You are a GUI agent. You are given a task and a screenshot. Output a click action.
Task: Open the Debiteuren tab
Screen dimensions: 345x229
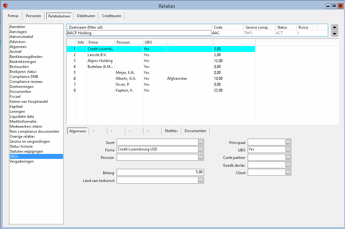point(86,16)
